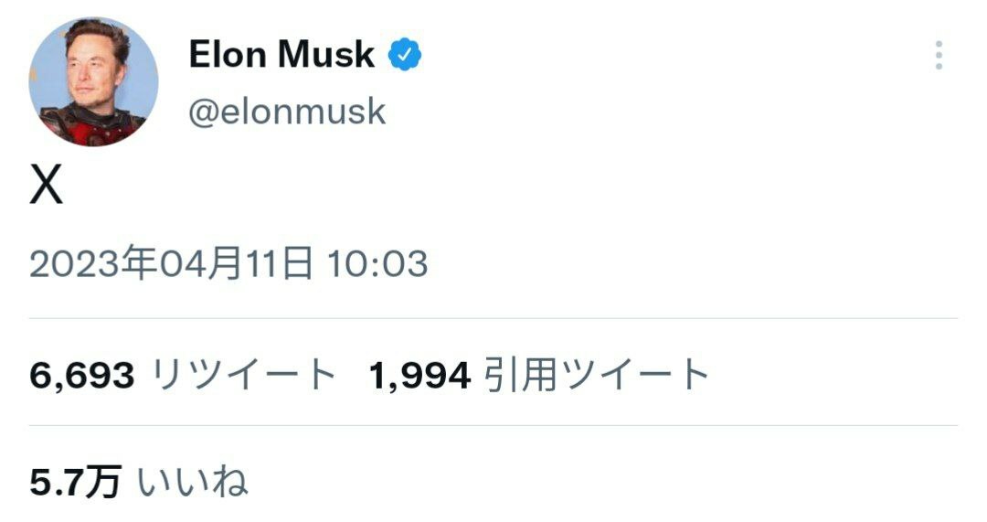This screenshot has height=522, width=987.
Task: Select the tweet text "X"
Action: [x=47, y=187]
